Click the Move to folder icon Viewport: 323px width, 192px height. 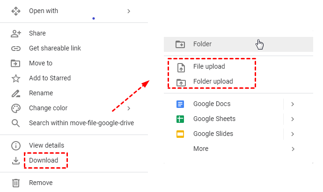click(x=16, y=64)
